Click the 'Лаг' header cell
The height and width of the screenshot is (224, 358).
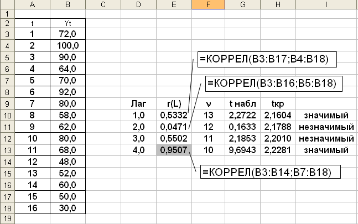[x=138, y=104]
